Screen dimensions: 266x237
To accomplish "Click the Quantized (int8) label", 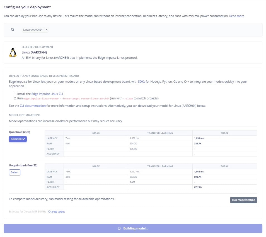I will [20, 132].
